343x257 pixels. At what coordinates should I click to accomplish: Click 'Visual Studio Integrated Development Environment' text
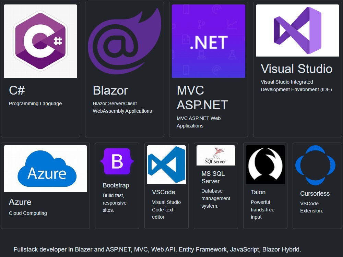pyautogui.click(x=296, y=86)
